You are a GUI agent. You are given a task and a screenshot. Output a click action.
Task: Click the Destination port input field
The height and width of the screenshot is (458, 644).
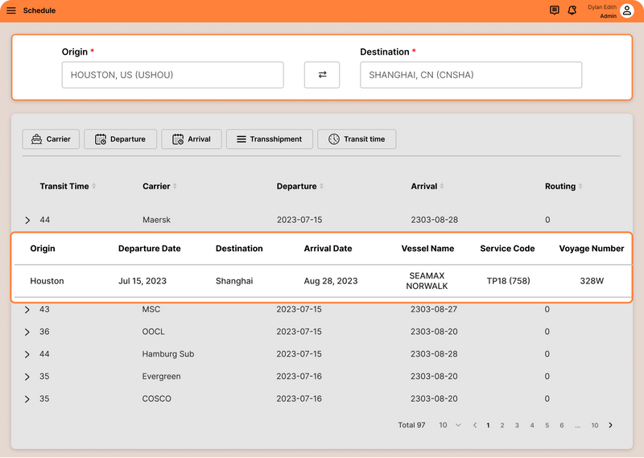pos(471,75)
